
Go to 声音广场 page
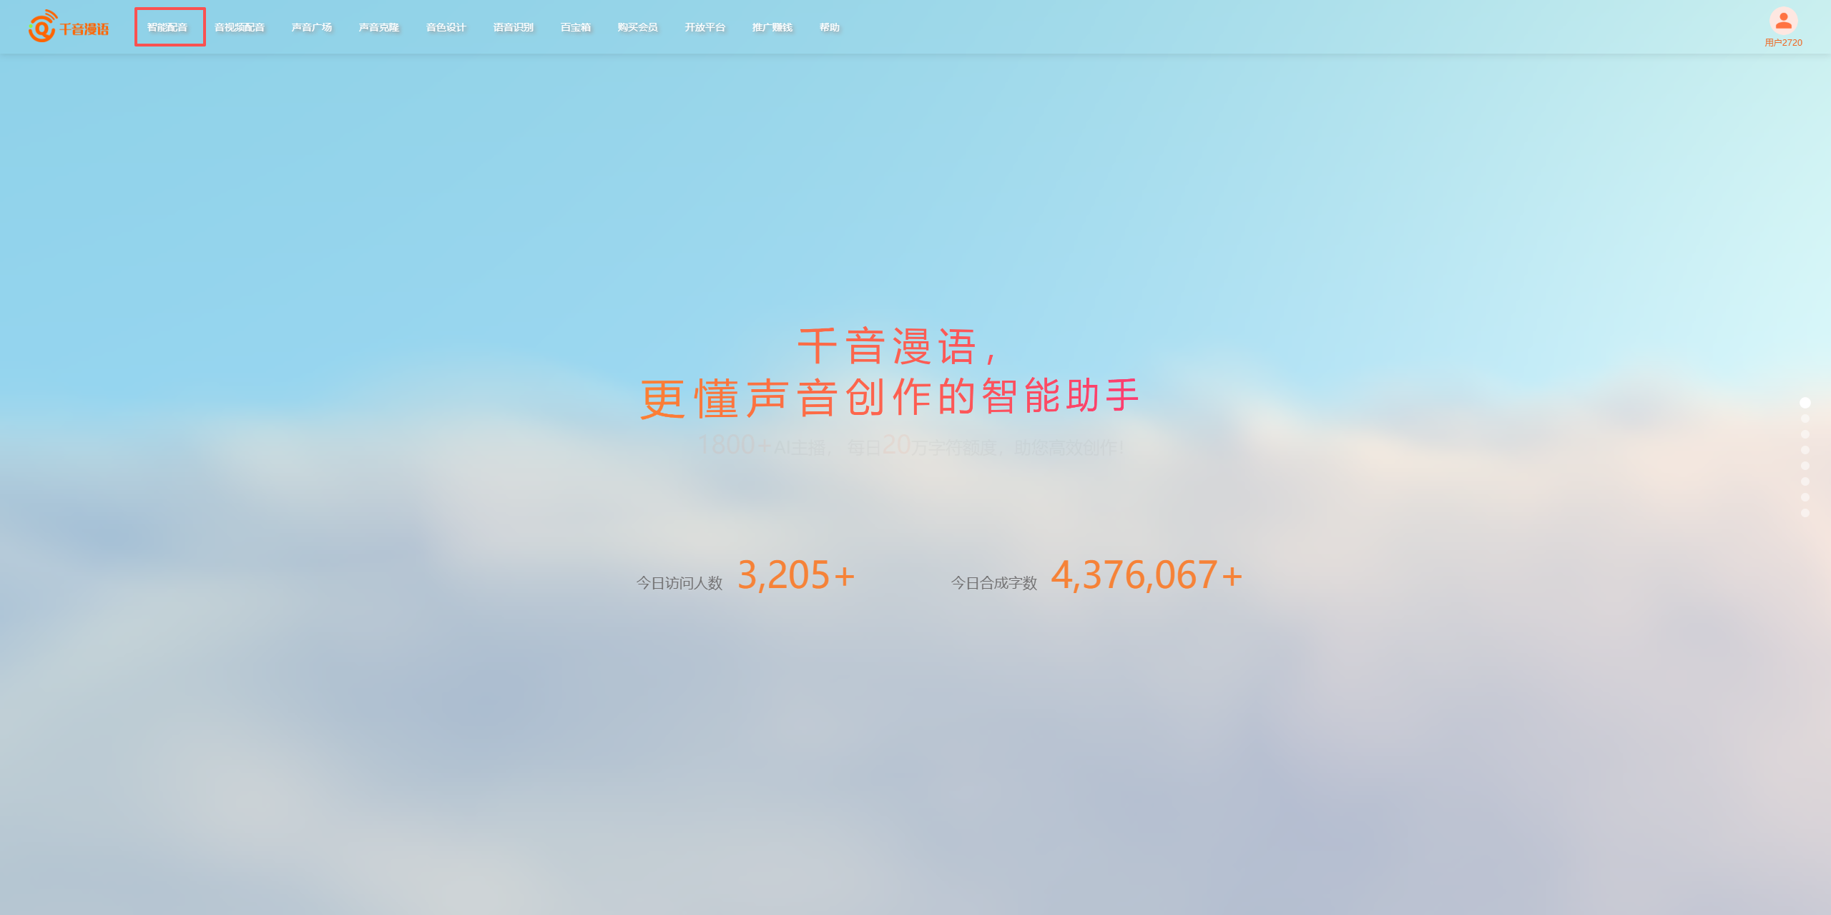tap(312, 27)
